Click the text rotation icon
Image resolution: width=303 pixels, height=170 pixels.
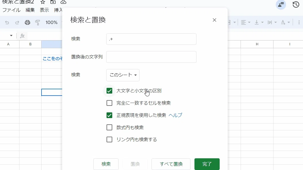coord(283,23)
